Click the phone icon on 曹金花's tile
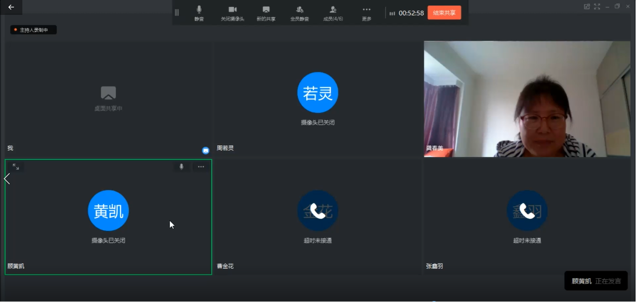636x302 pixels. (x=317, y=211)
